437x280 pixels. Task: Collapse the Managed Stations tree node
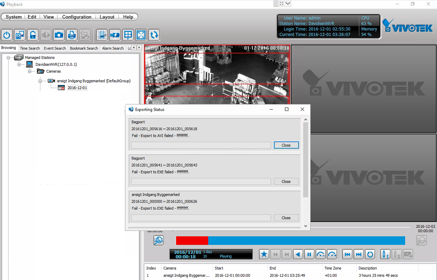click(8, 57)
